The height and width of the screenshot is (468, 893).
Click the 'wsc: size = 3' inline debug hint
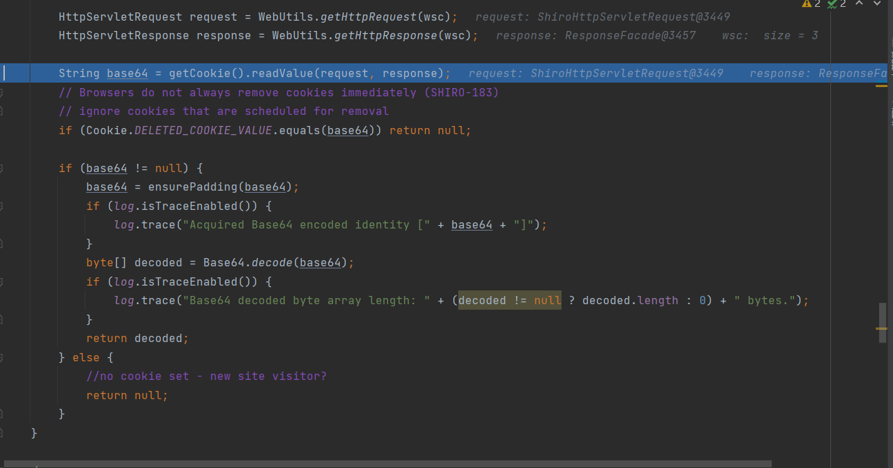coord(770,35)
